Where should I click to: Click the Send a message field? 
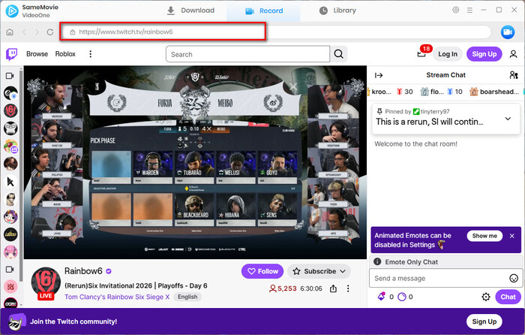439,278
